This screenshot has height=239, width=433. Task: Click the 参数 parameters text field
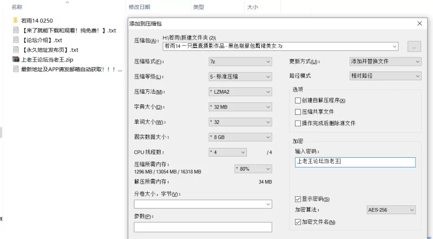[x=202, y=227]
